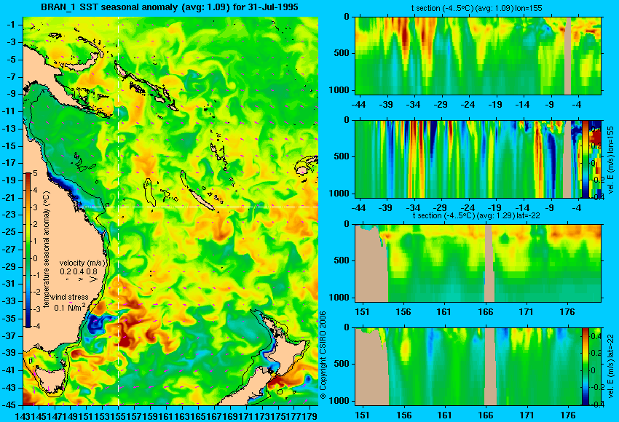
Task: Click the '0.4' tick on the lat=-22 velocity color bar
Action: (x=596, y=336)
